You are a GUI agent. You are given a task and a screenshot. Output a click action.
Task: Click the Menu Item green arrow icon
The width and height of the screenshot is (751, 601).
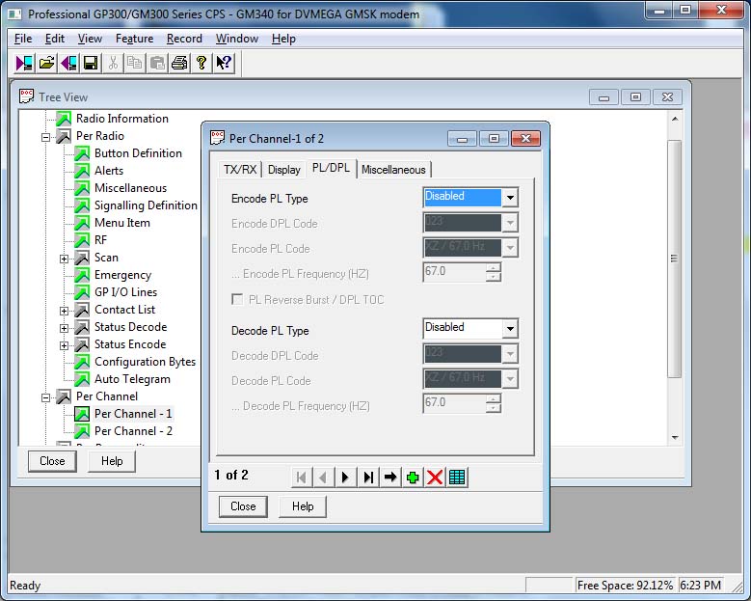click(82, 223)
